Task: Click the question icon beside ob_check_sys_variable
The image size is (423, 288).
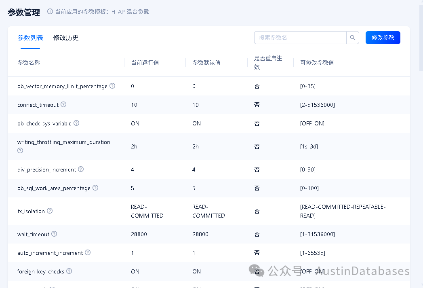Action: 76,123
